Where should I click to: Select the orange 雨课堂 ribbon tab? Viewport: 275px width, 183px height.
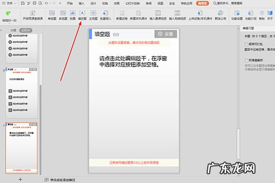point(202,4)
